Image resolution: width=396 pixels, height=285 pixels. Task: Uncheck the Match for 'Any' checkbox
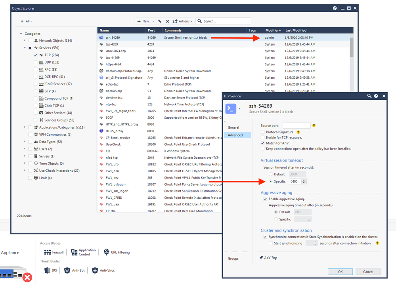coord(263,143)
